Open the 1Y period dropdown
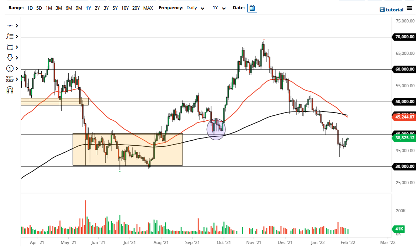Screen dimensions: 418x250 tap(219, 8)
